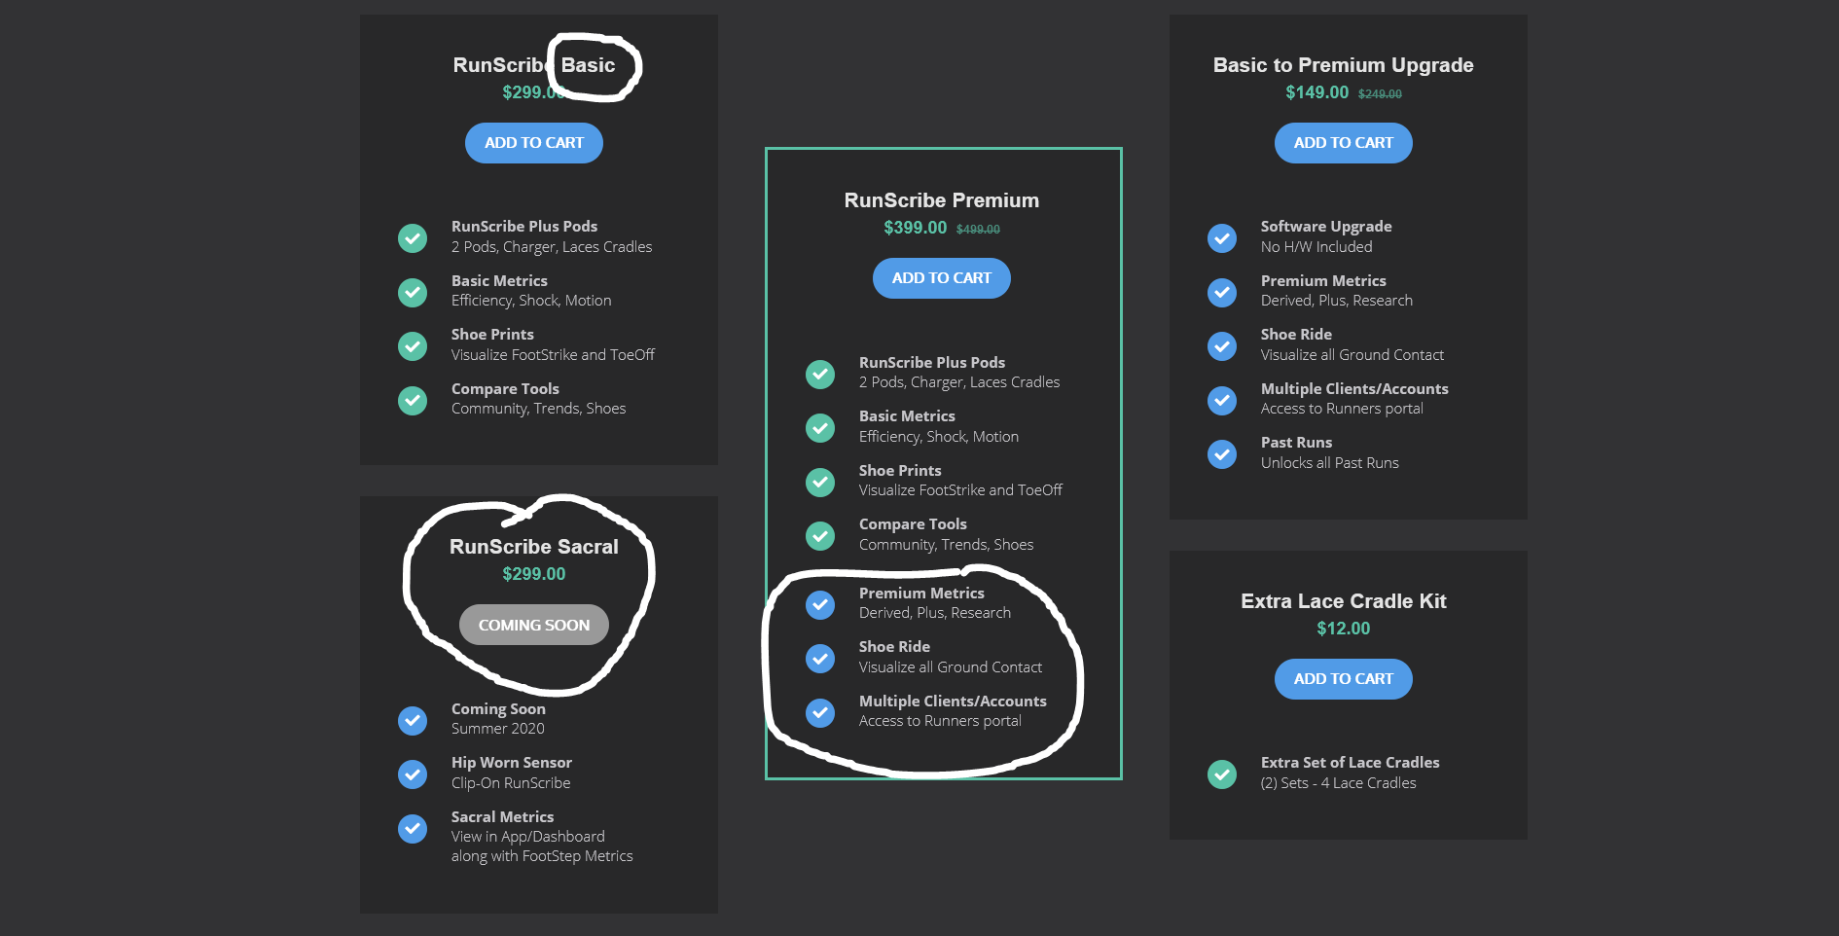Viewport: 1839px width, 936px height.
Task: Click checkmark beside Shoe Ride in Premium card
Action: [x=820, y=658]
